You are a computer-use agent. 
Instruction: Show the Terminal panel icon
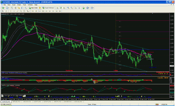[x=22, y=8]
